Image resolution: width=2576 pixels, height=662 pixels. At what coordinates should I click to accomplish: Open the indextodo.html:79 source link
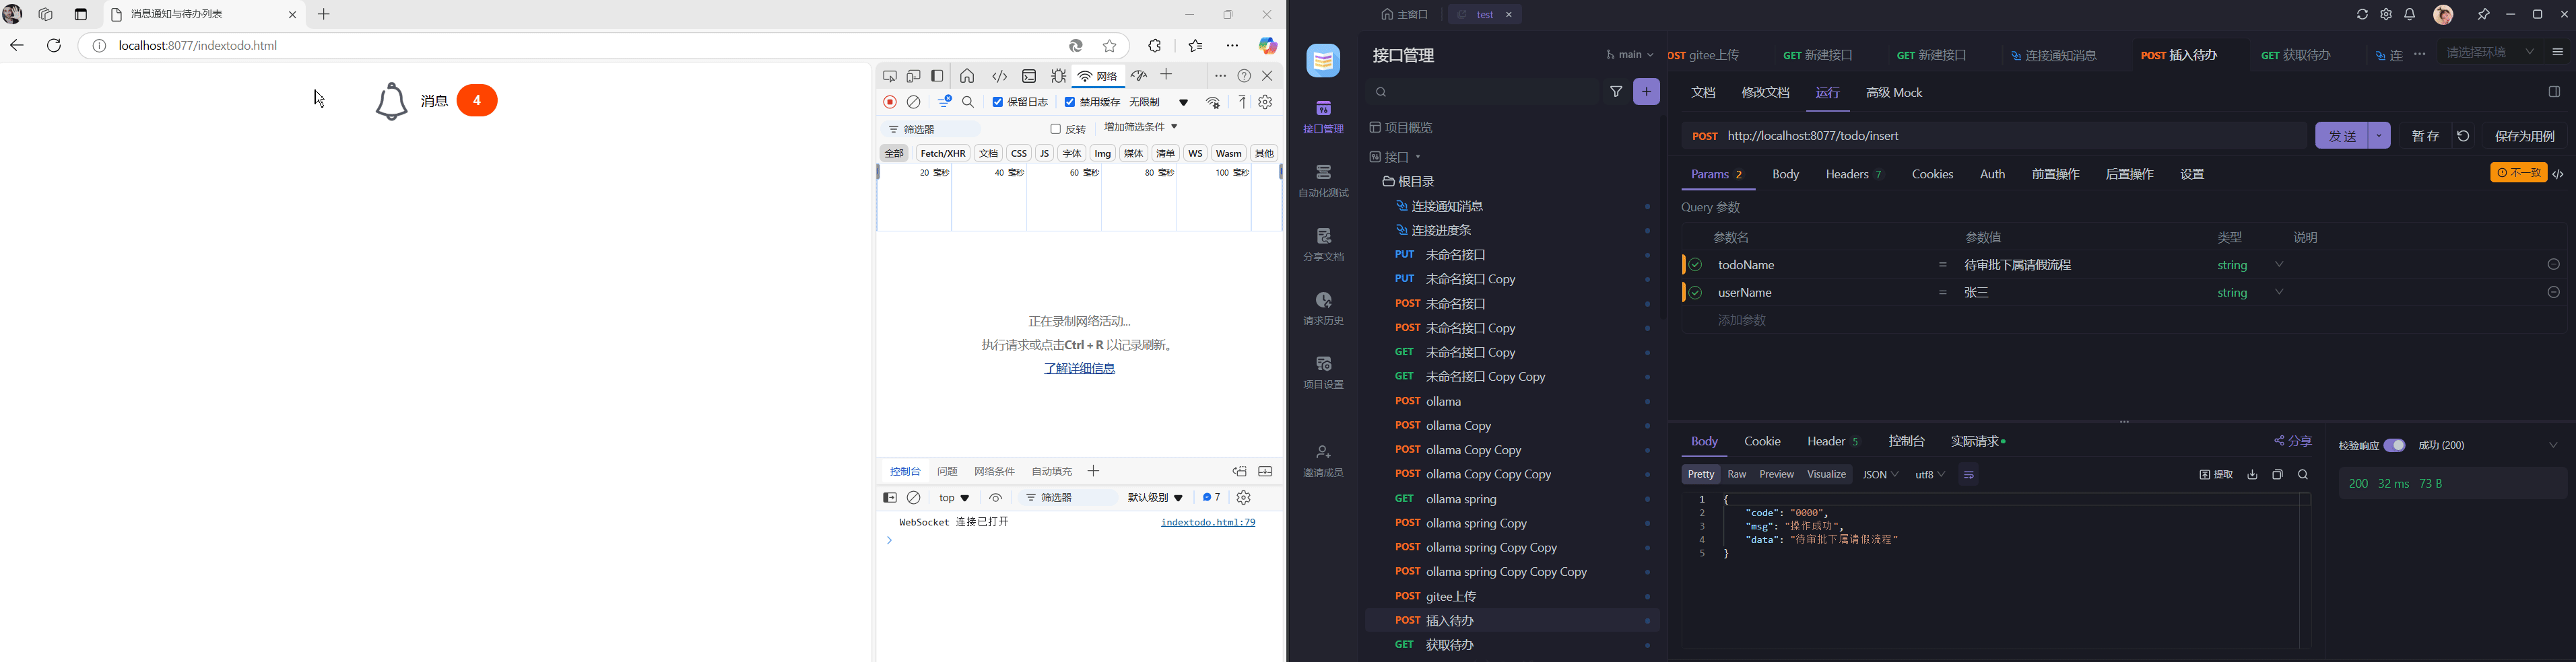pos(1207,522)
